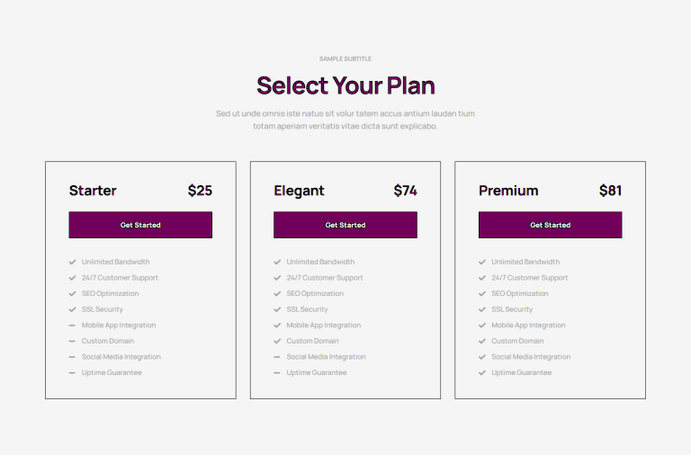691x455 pixels.
Task: Click the checkmark beside Starter Unlimited Bandwidth
Action: coord(72,262)
